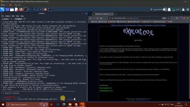Open the Kali NetHunter bookmark
Viewport: 190px width, 107px height.
pos(134,22)
